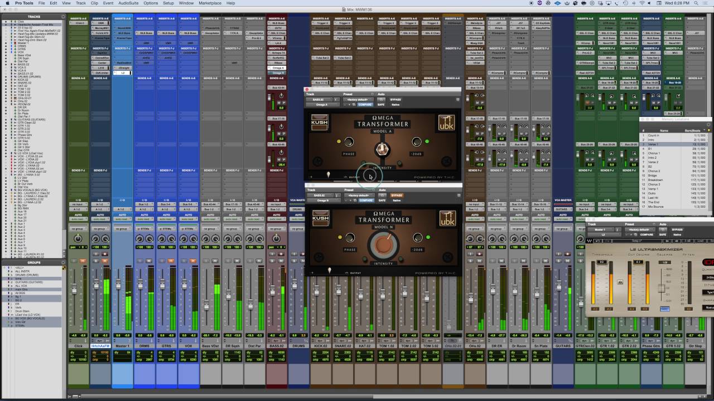Mute the Click track

(83, 261)
